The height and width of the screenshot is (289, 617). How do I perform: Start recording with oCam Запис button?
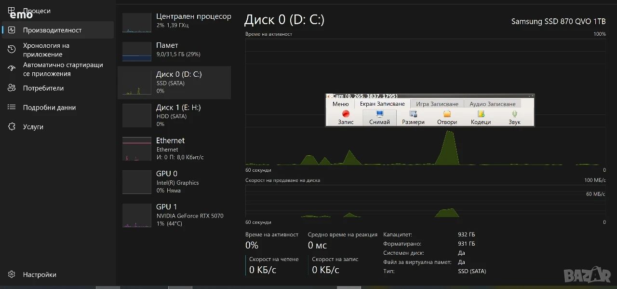346,117
